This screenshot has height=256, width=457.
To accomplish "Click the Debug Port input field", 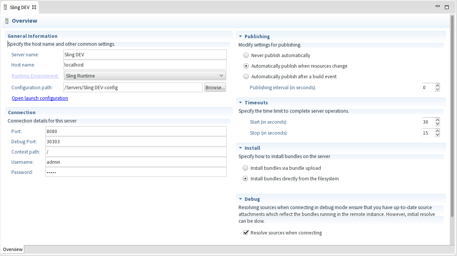I will pyautogui.click(x=136, y=141).
